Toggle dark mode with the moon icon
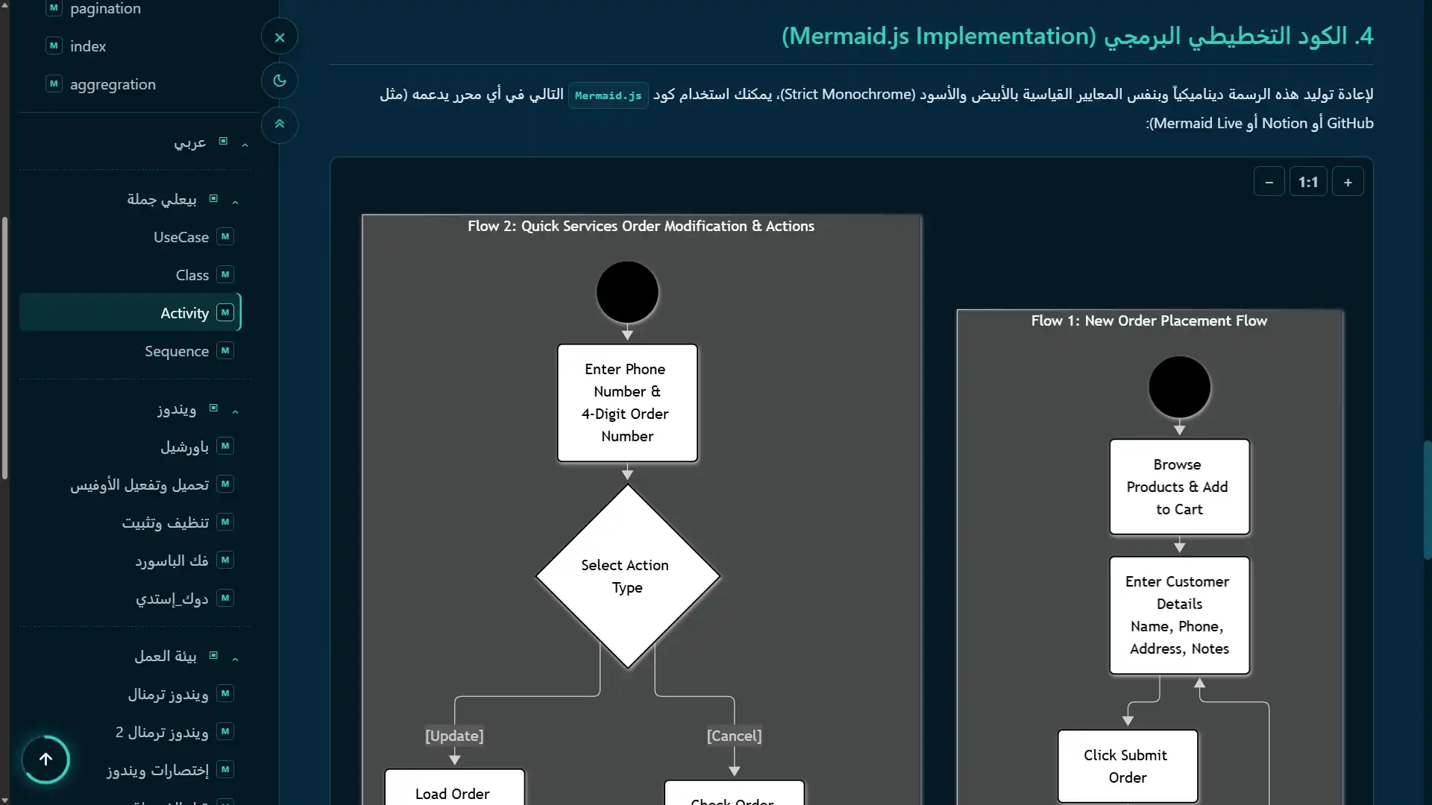The height and width of the screenshot is (805, 1432). tap(280, 81)
